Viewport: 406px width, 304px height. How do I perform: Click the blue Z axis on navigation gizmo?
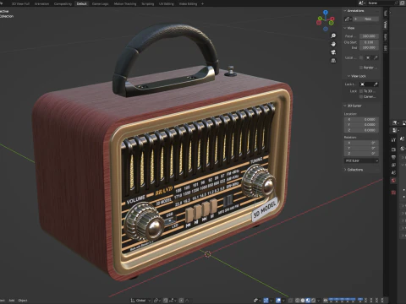(x=326, y=13)
